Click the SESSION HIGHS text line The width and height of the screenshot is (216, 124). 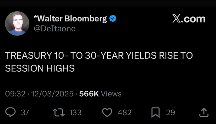click(40, 68)
